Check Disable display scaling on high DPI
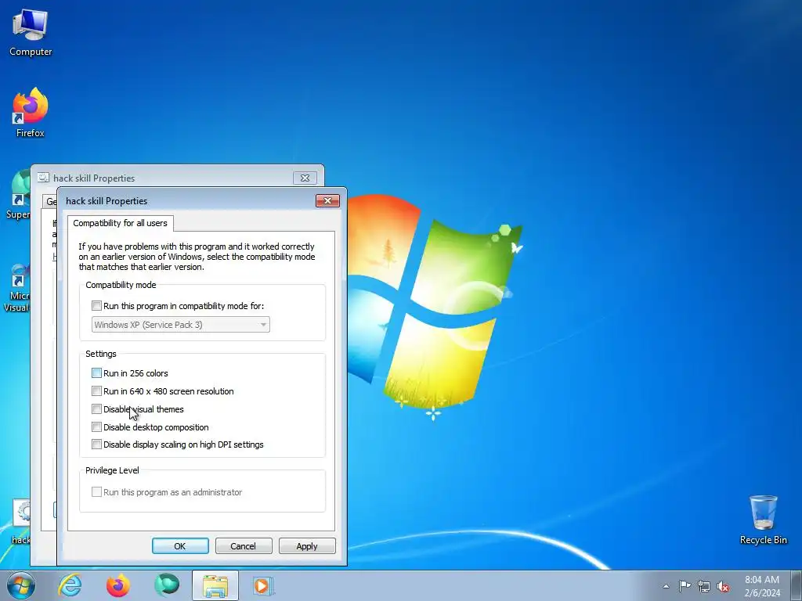Viewport: 802px width, 601px height. point(96,444)
